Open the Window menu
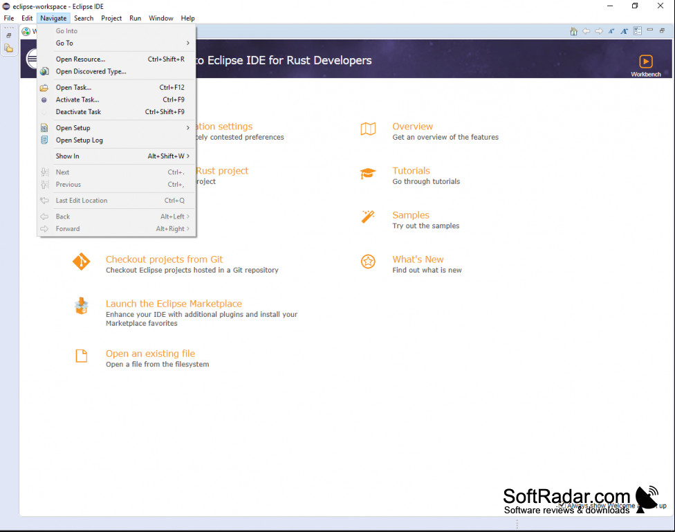Screen dimensions: 675x532 coord(161,18)
